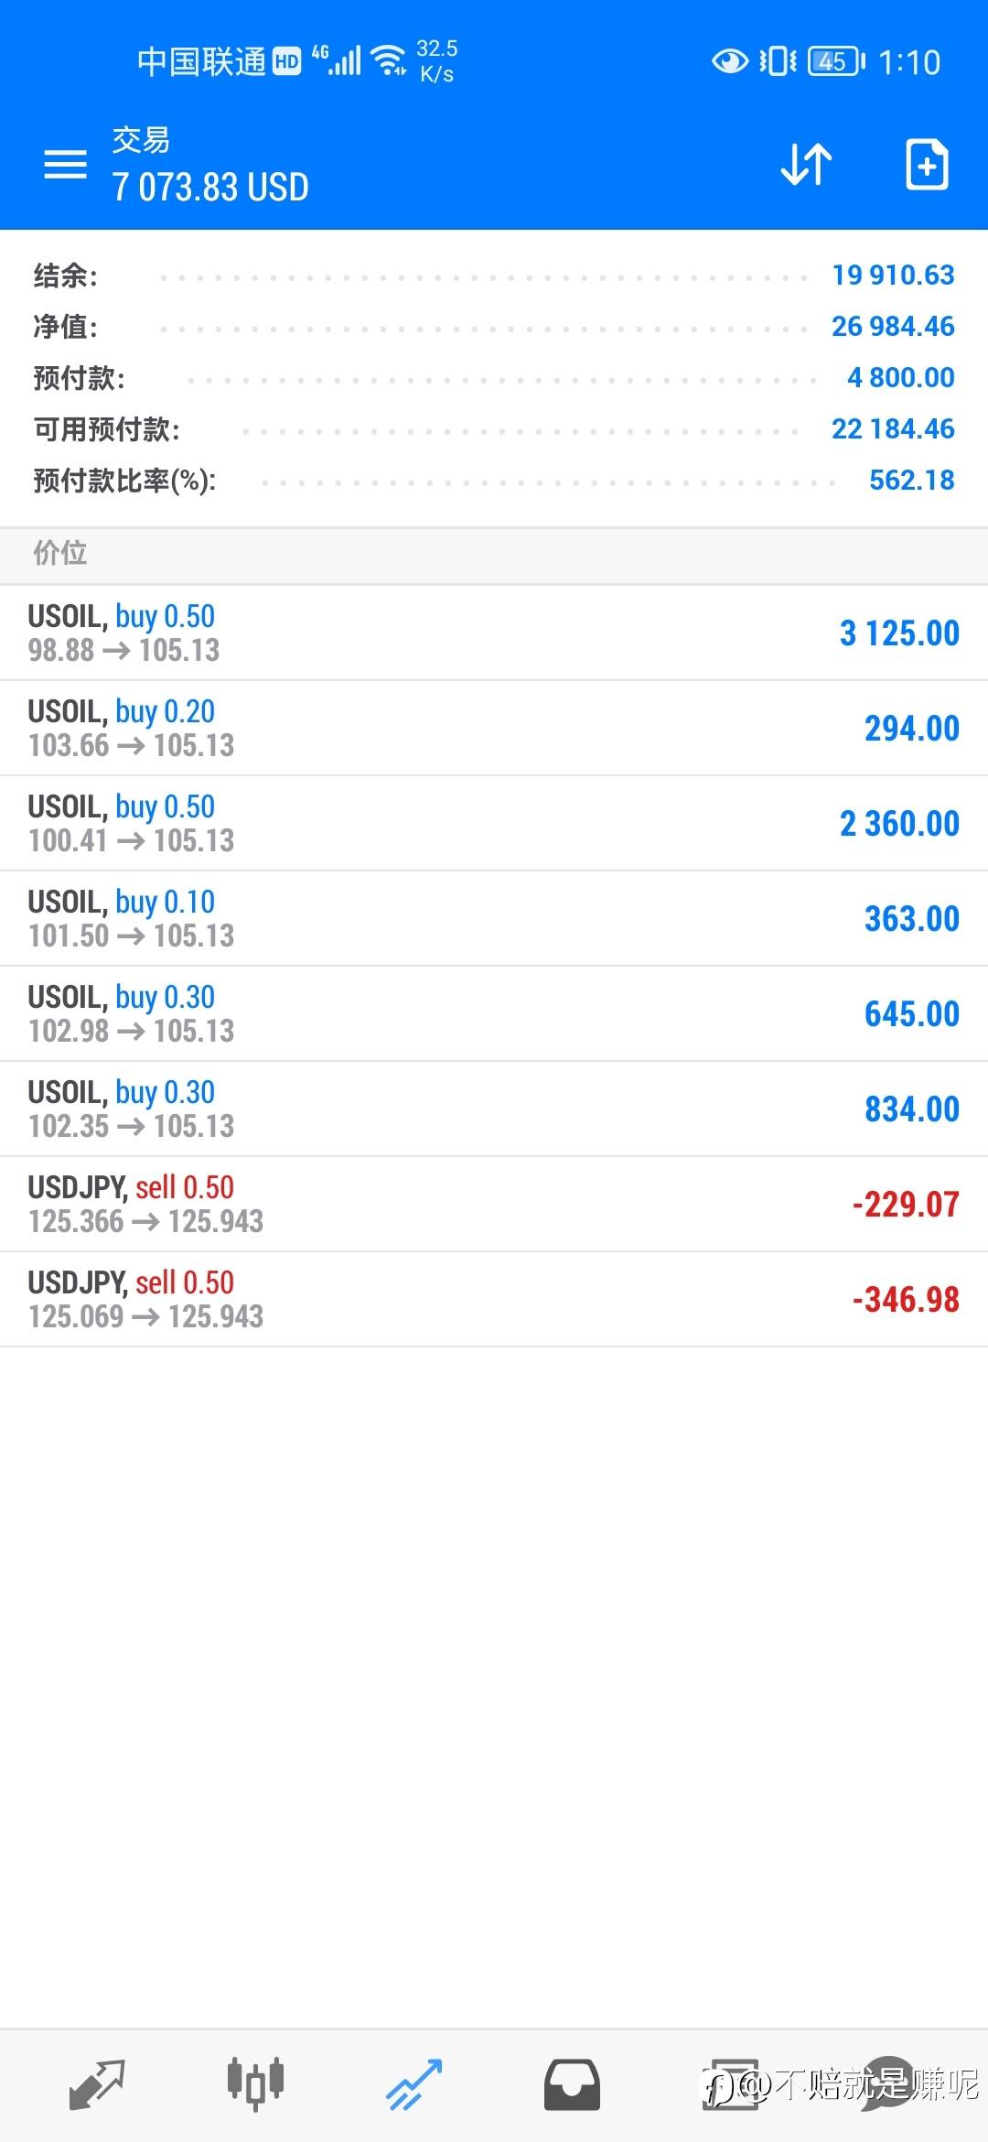The image size is (988, 2142).
Task: Select USOIL buy 0.30 position at 102.98
Action: pyautogui.click(x=494, y=1013)
